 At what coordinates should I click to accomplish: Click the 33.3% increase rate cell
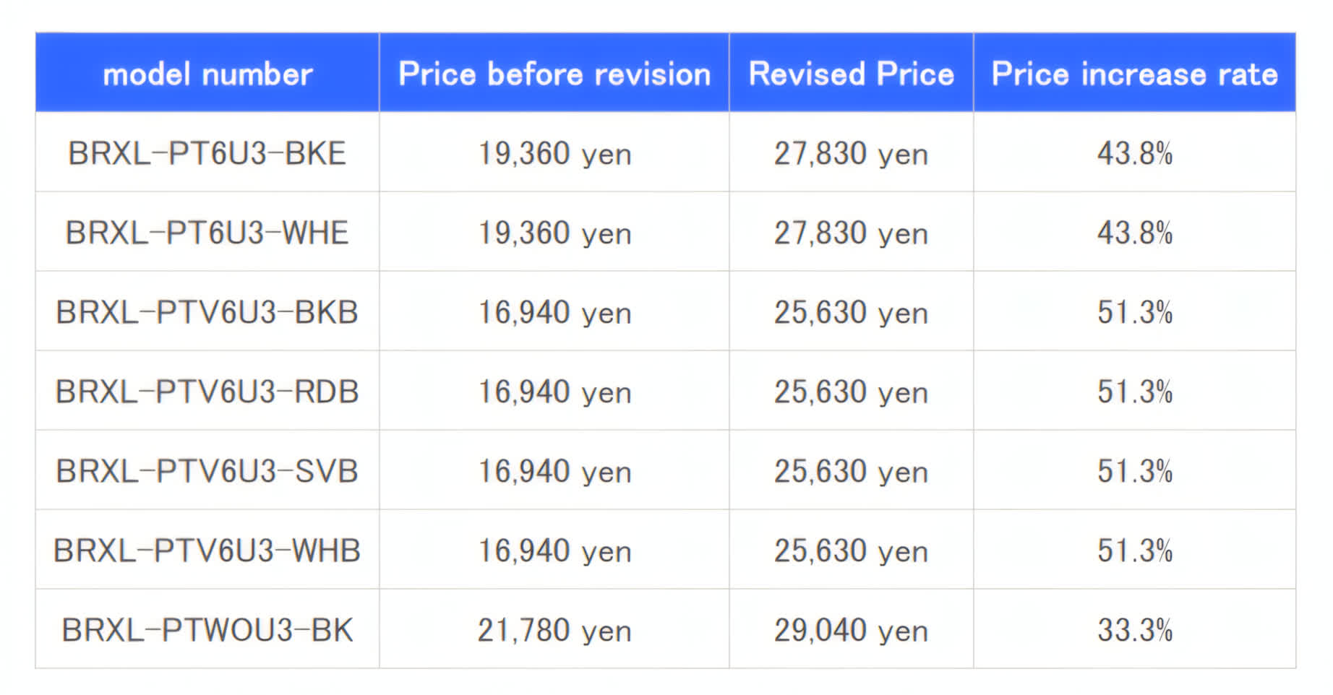1135,630
